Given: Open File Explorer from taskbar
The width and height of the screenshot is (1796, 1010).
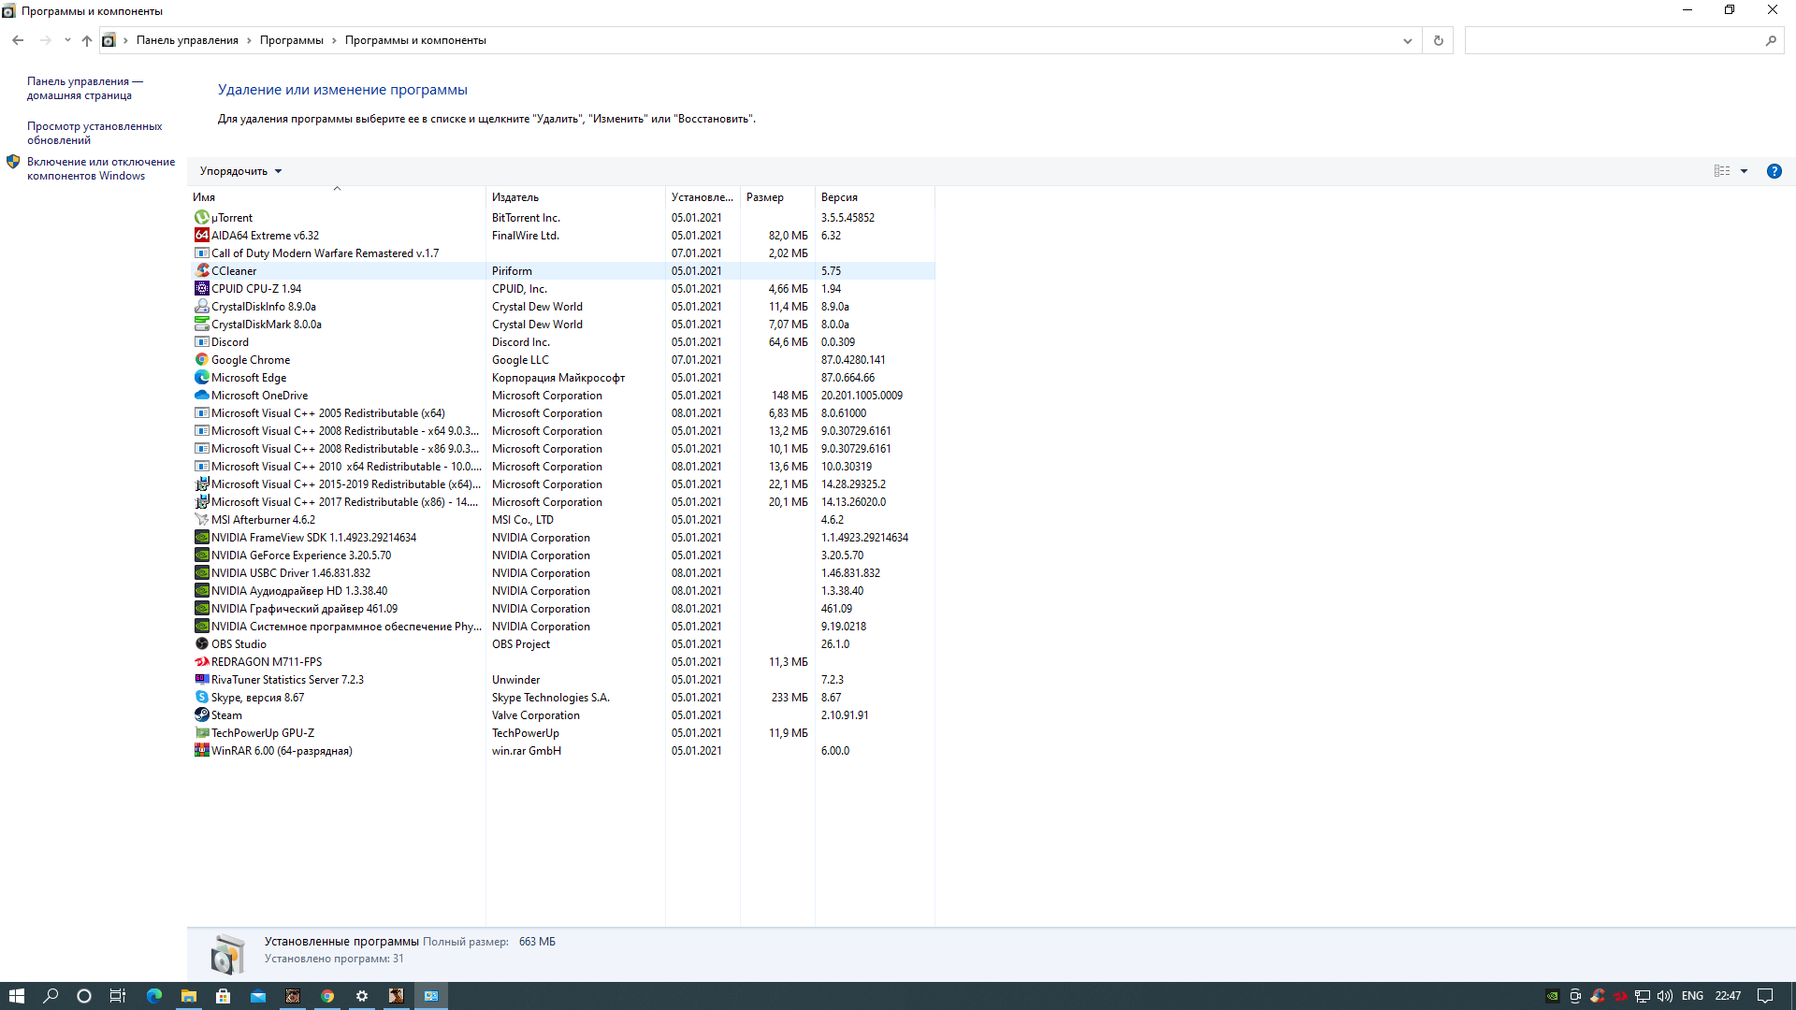Looking at the screenshot, I should tap(189, 996).
